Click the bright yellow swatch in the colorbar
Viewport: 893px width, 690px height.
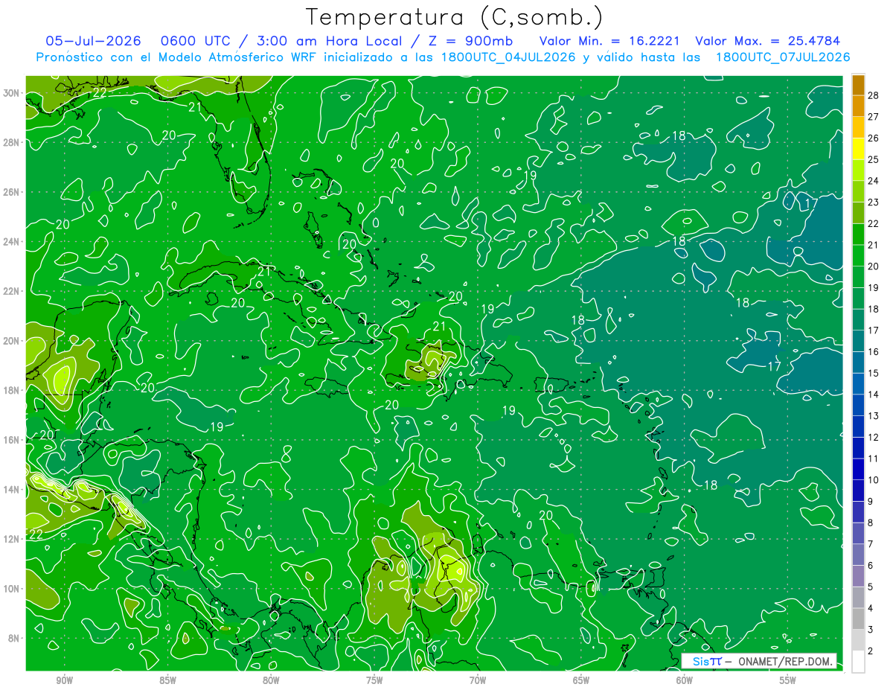coord(858,149)
